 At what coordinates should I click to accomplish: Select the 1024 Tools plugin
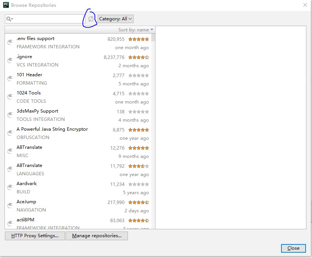(x=78, y=97)
